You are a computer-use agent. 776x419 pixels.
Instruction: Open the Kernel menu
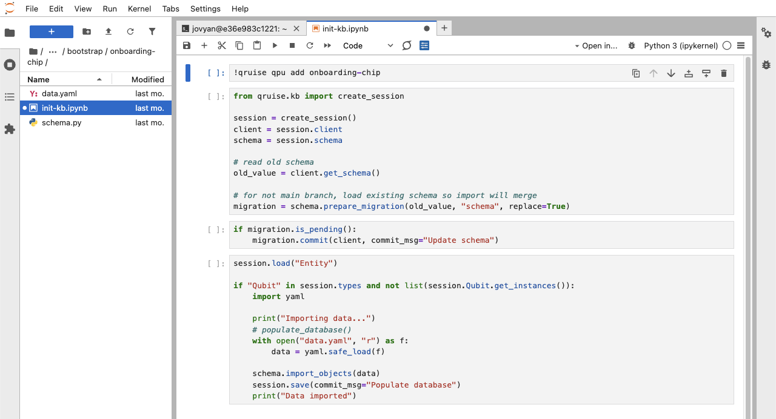[x=140, y=8]
